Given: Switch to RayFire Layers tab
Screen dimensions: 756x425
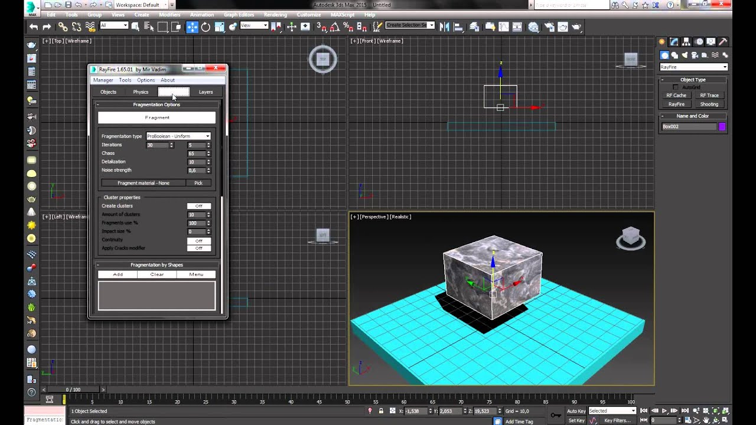Looking at the screenshot, I should pos(206,92).
